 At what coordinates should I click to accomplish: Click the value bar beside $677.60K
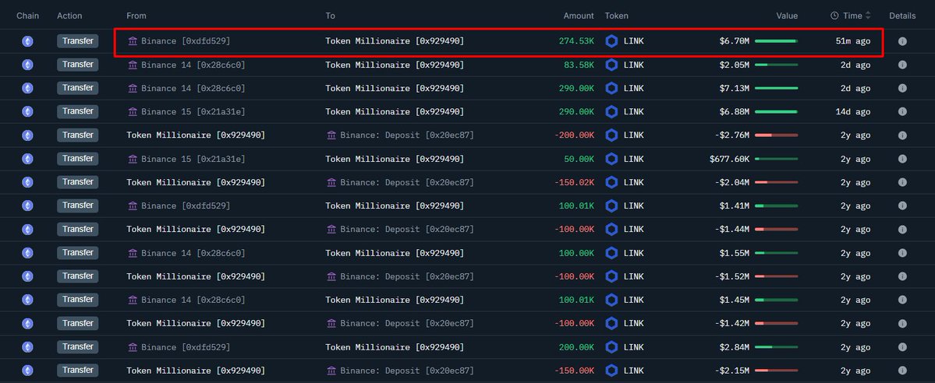pyautogui.click(x=776, y=159)
